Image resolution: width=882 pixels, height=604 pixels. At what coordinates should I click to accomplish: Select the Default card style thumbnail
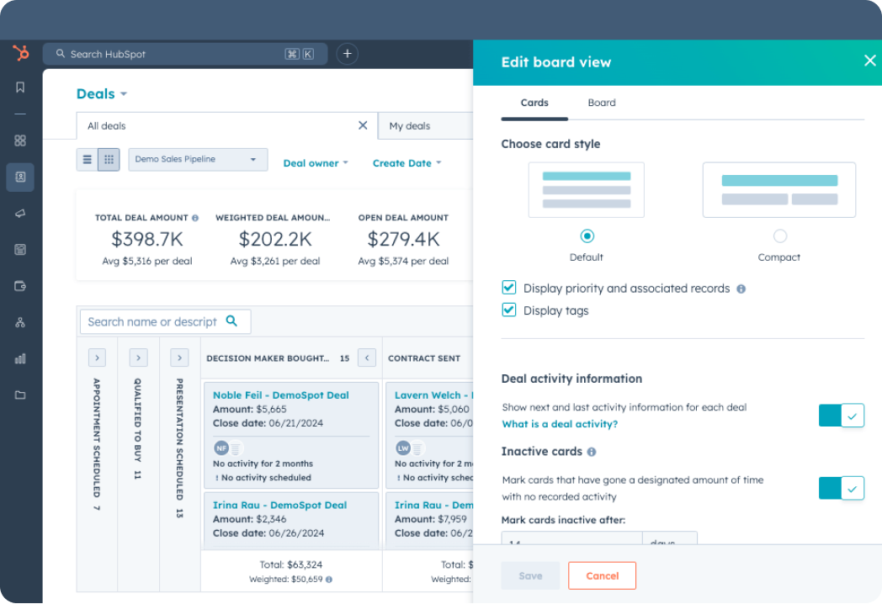coord(587,190)
